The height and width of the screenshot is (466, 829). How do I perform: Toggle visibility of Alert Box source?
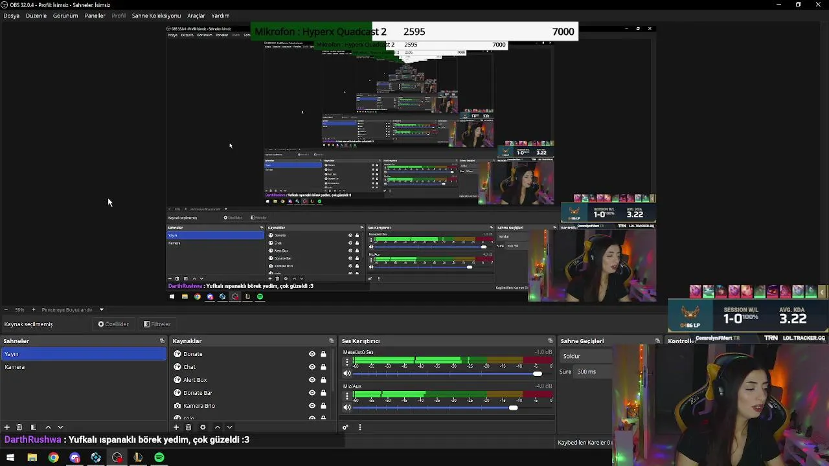point(312,380)
